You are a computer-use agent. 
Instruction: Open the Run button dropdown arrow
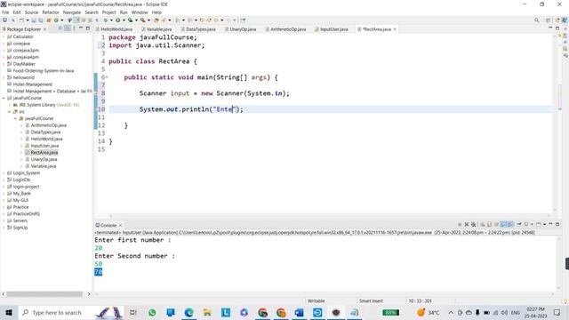(124, 20)
